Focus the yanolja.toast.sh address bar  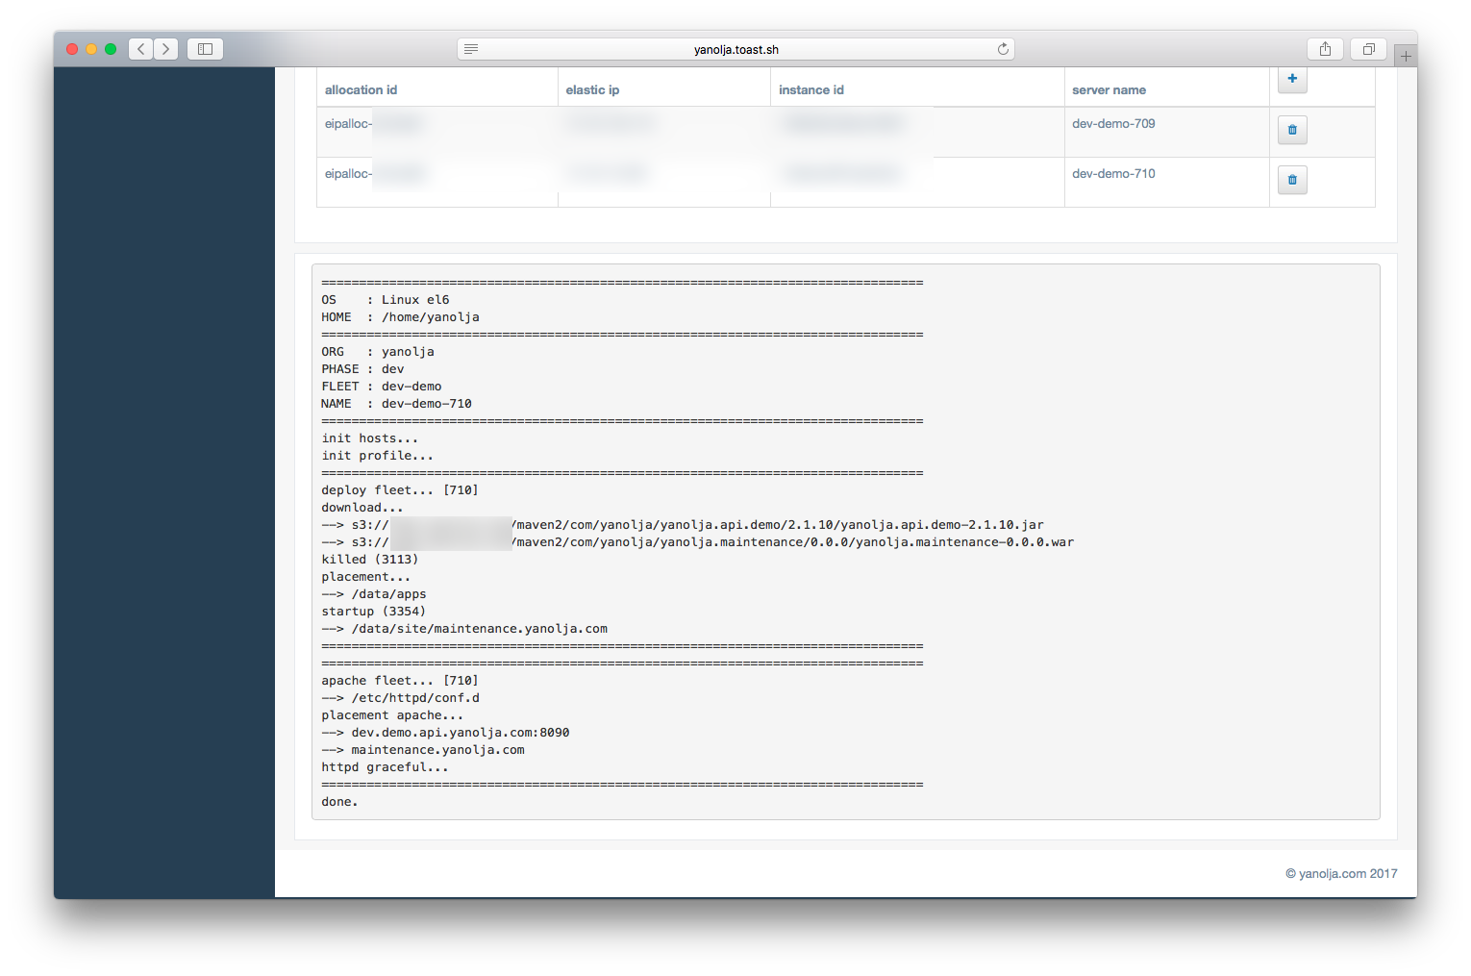pyautogui.click(x=735, y=49)
